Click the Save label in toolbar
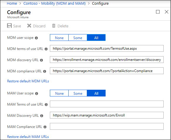Image resolution: width=171 pixels, height=140 pixels. [17, 26]
